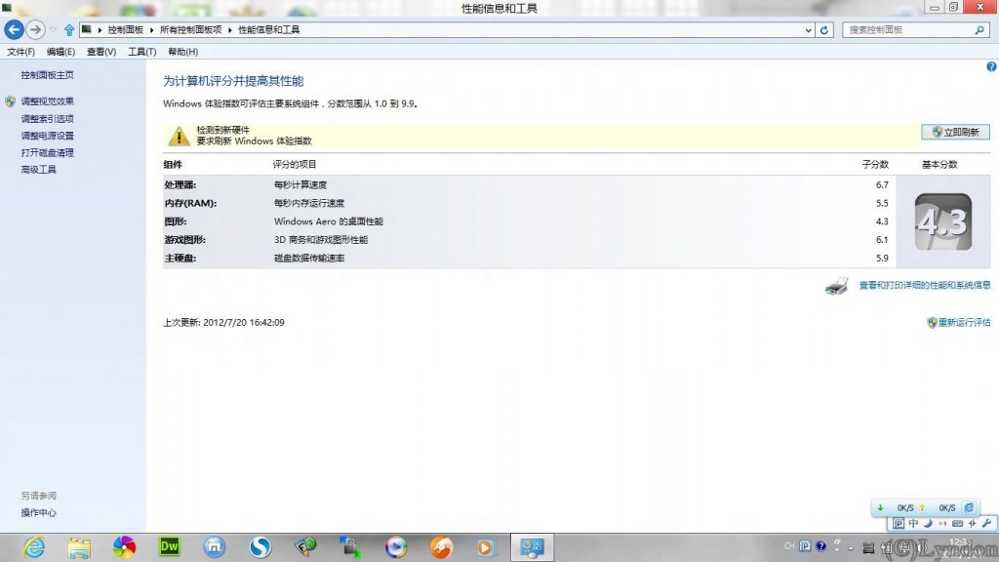Image resolution: width=999 pixels, height=562 pixels.
Task: Open the 查看(V) menu
Action: (x=101, y=52)
